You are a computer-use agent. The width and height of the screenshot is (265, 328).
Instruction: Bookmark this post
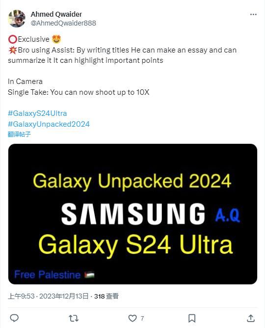point(192,318)
